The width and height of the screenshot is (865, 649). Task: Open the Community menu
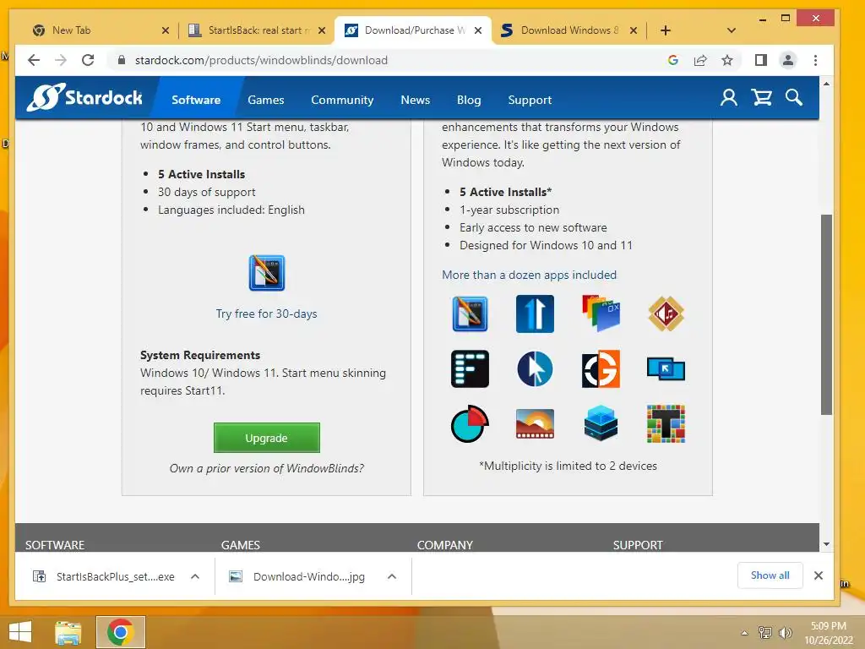click(x=342, y=100)
